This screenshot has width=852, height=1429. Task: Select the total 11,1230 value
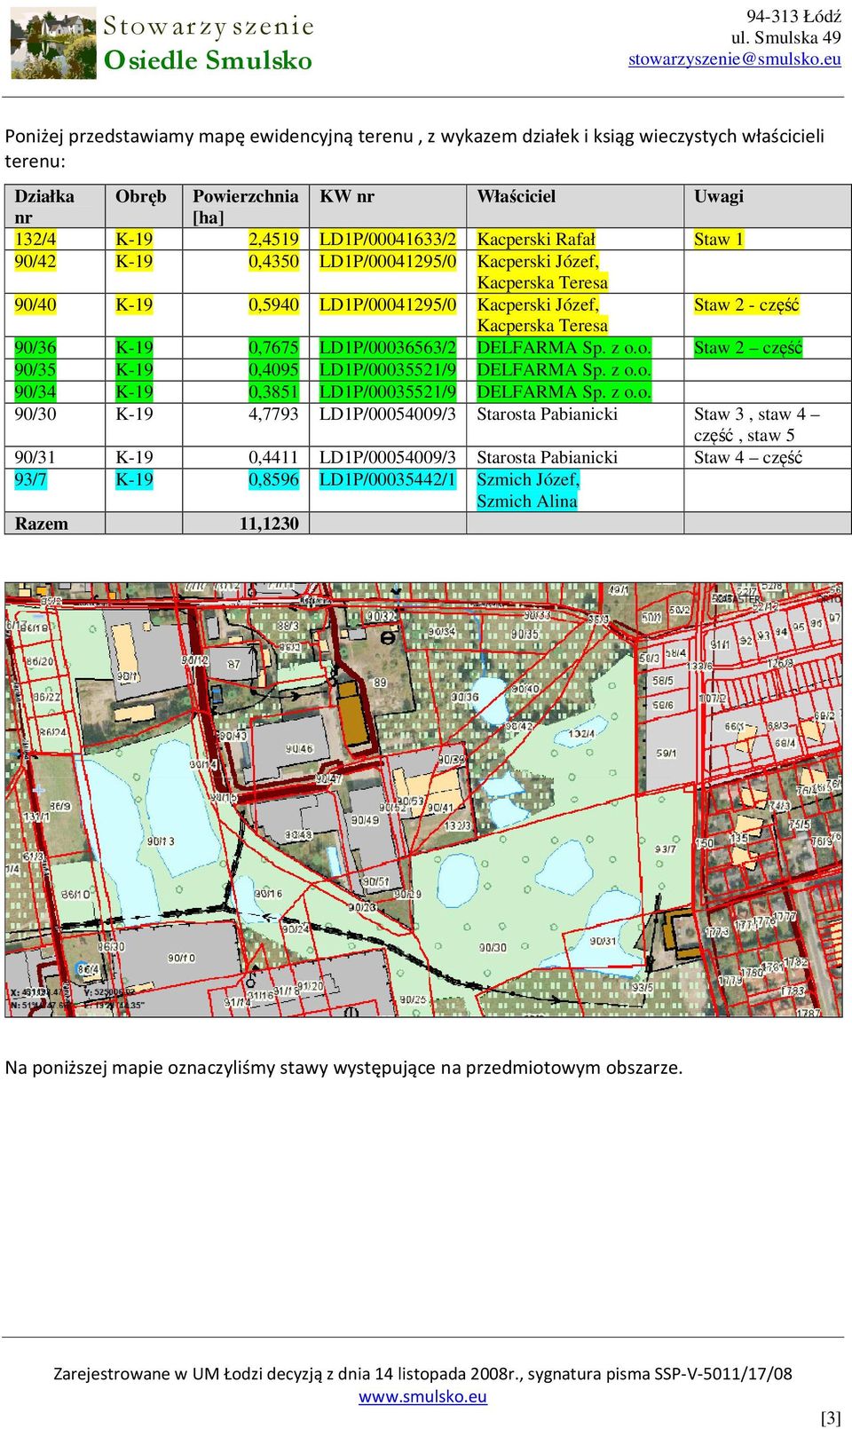pyautogui.click(x=269, y=524)
